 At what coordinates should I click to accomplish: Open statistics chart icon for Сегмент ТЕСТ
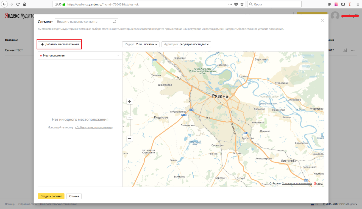345,50
